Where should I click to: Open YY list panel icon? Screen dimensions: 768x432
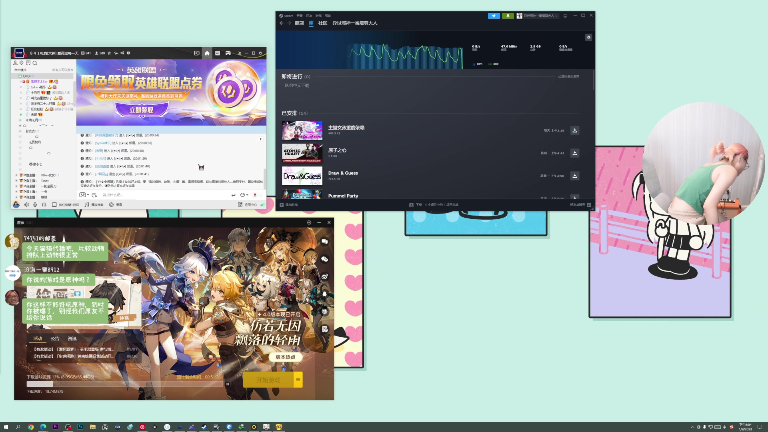[x=218, y=53]
